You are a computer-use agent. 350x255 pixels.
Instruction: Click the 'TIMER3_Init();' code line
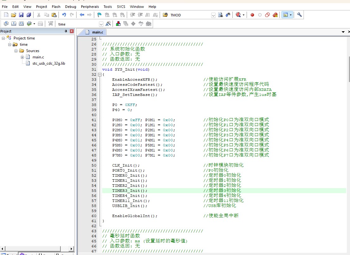tap(130, 191)
